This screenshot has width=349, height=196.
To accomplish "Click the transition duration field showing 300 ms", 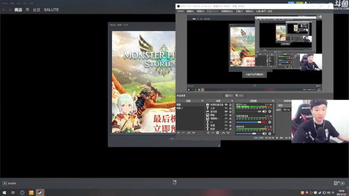I will (287, 110).
